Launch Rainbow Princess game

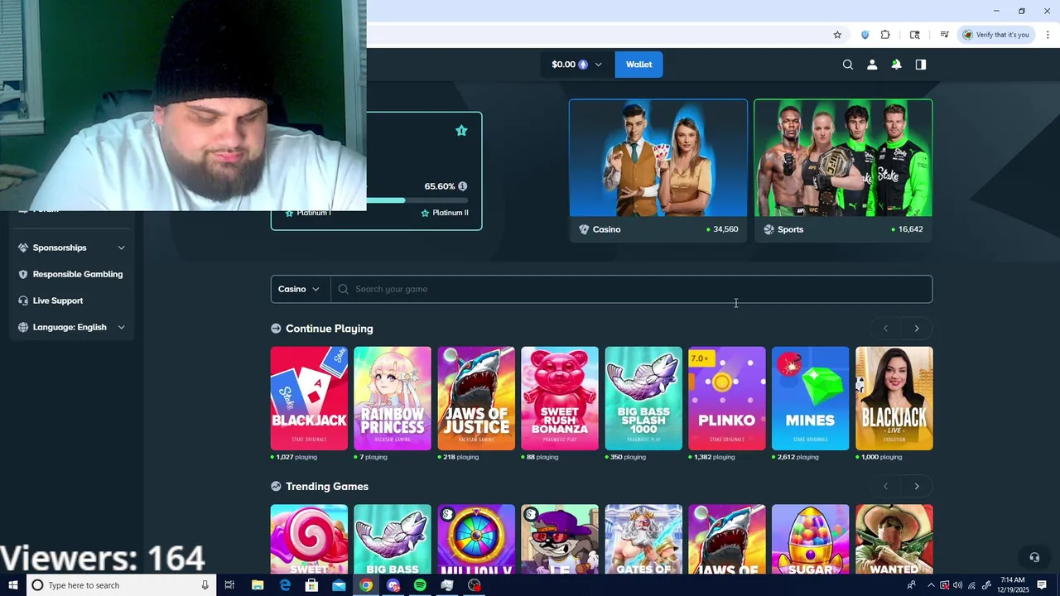[393, 398]
